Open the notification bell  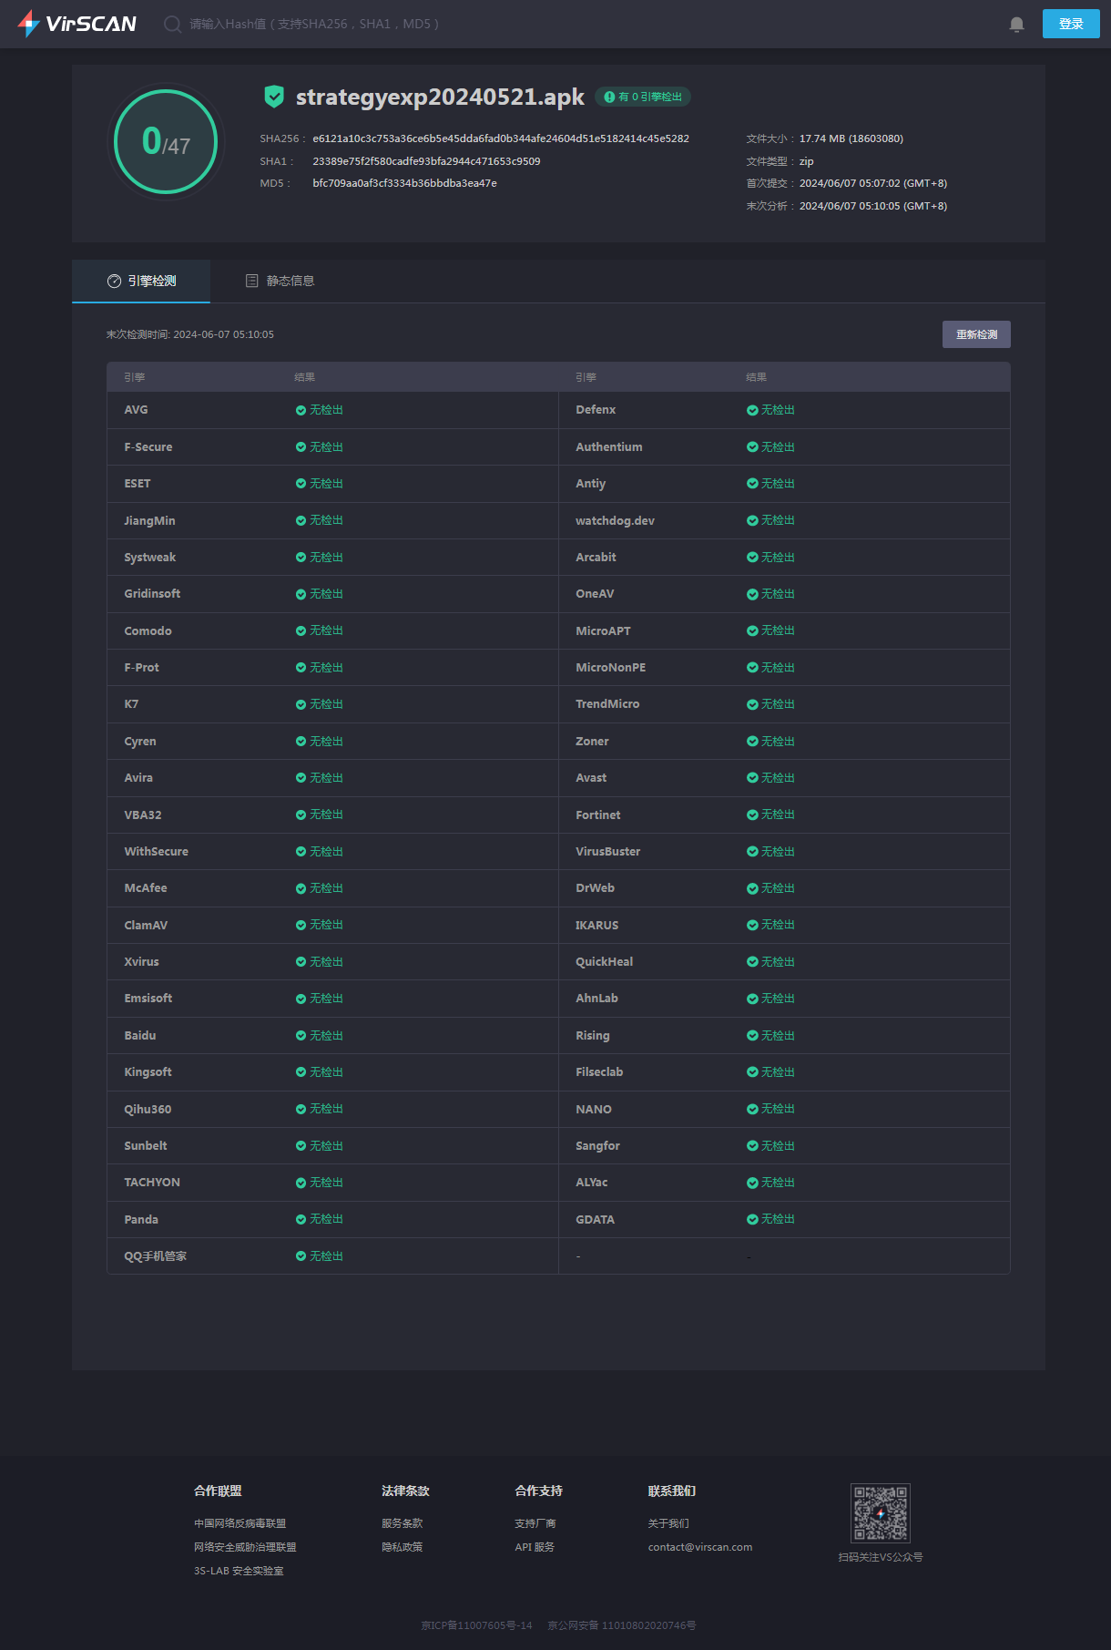[1017, 25]
